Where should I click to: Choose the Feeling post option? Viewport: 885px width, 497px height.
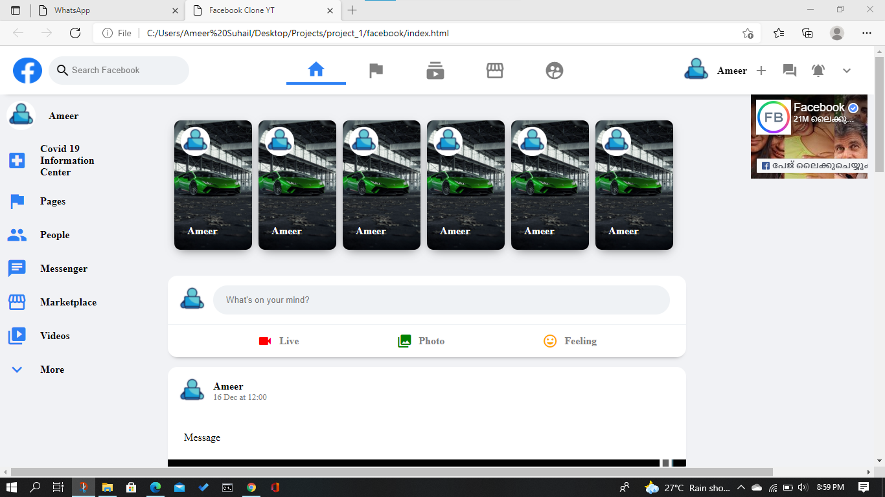pos(570,341)
